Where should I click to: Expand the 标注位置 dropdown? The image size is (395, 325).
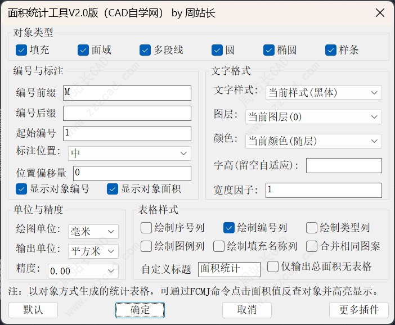coord(129,154)
